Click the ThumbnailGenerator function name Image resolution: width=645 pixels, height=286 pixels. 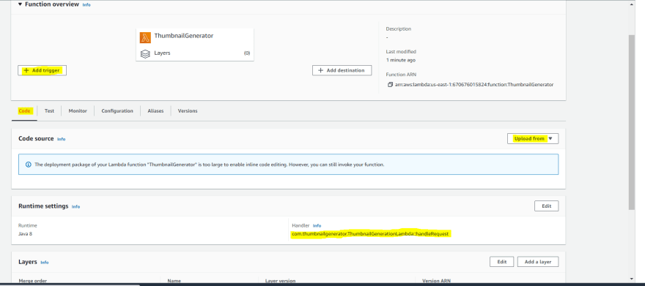(x=184, y=36)
